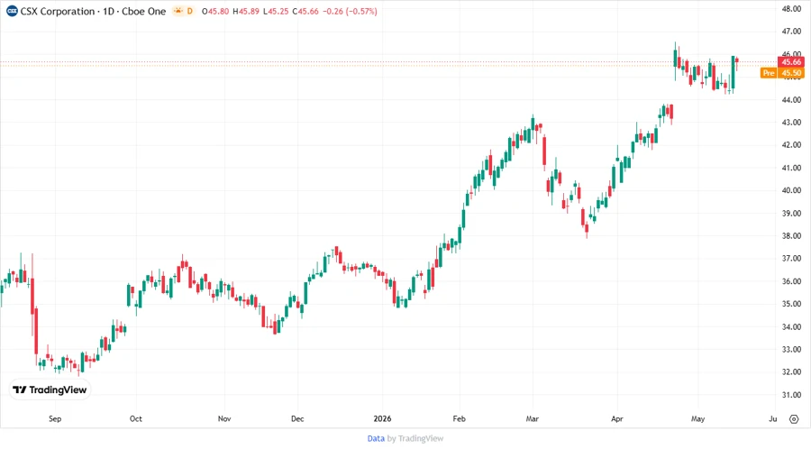Click the Apr label on time axis
811x449 pixels.
coord(617,418)
